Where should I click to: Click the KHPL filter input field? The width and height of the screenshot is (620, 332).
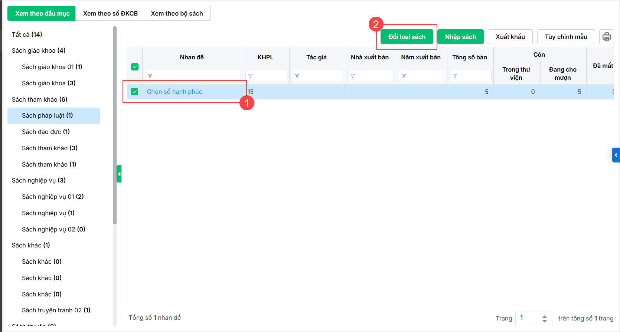pyautogui.click(x=266, y=76)
